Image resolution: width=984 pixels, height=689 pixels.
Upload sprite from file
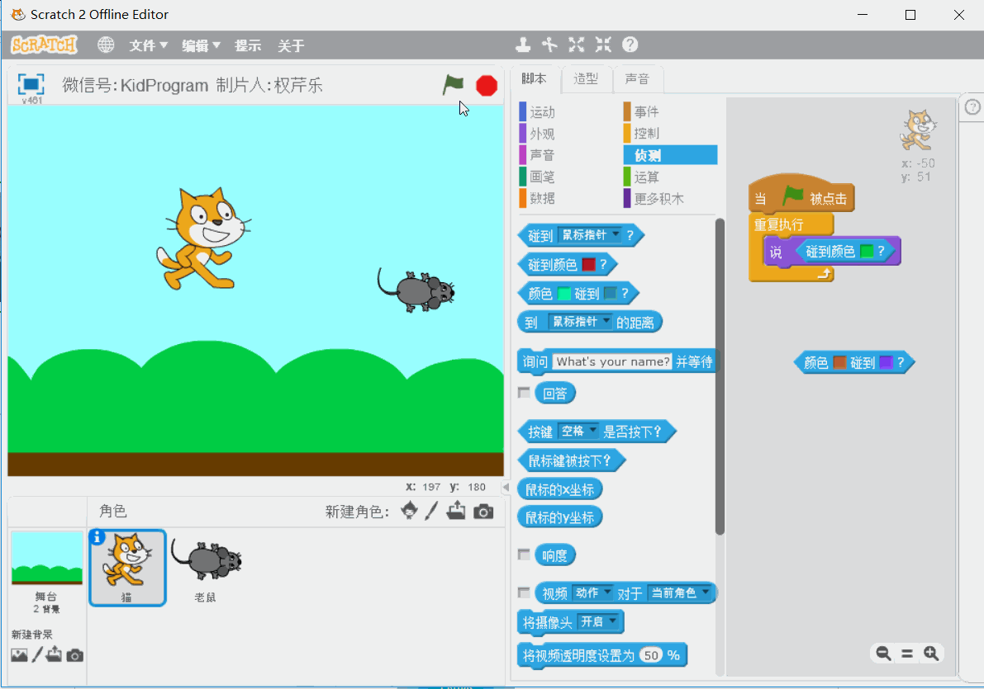(x=456, y=511)
